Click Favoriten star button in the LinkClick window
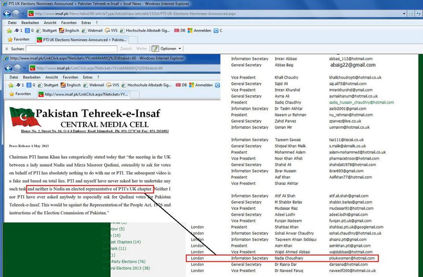Screen dimensions: 423x277 20,94
